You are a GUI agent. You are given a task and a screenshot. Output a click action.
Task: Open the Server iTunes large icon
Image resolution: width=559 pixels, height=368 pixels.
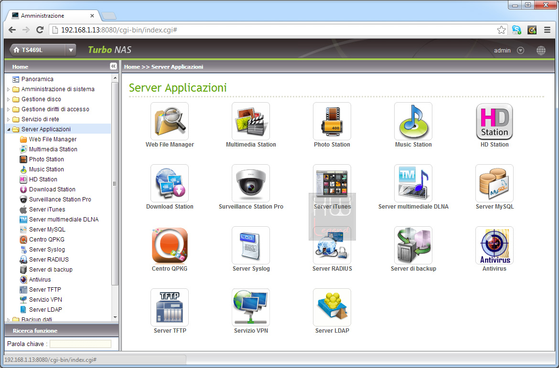332,183
